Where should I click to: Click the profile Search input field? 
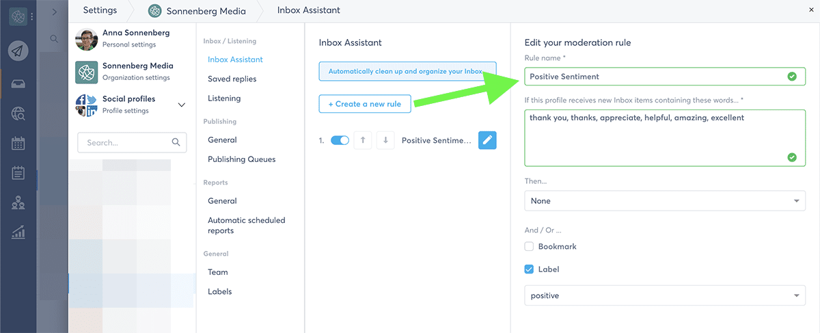coord(132,142)
